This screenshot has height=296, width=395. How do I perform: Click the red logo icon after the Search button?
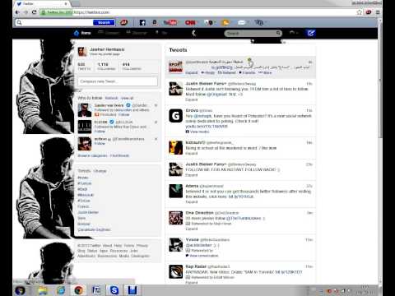tap(123, 22)
